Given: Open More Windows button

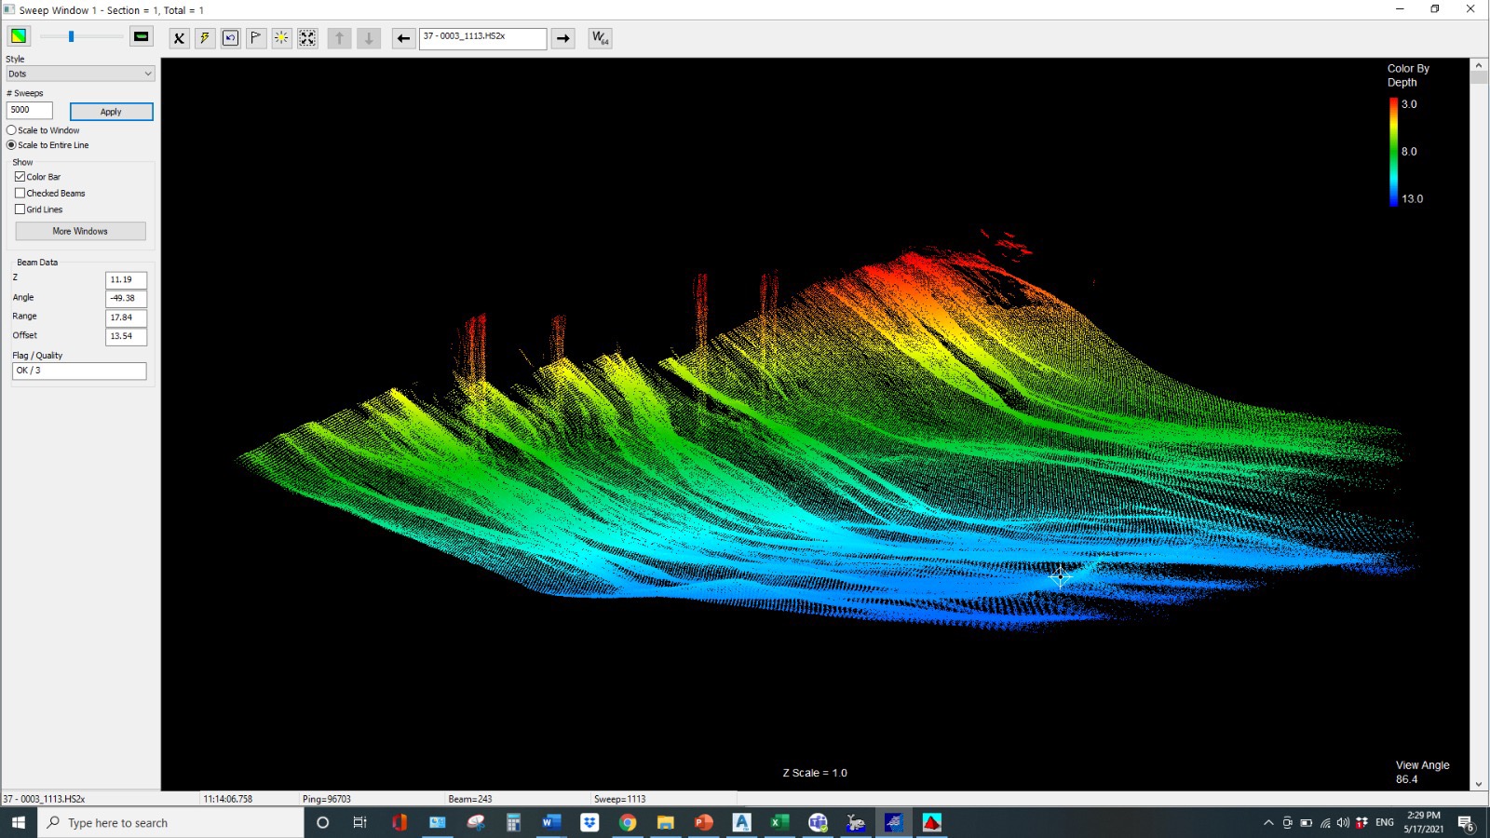Looking at the screenshot, I should (80, 231).
